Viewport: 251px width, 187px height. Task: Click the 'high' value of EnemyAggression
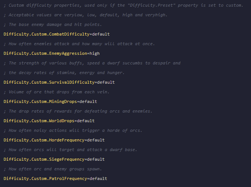coord(94,53)
